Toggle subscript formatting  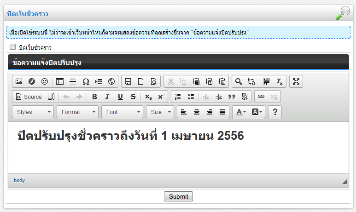[x=148, y=97]
